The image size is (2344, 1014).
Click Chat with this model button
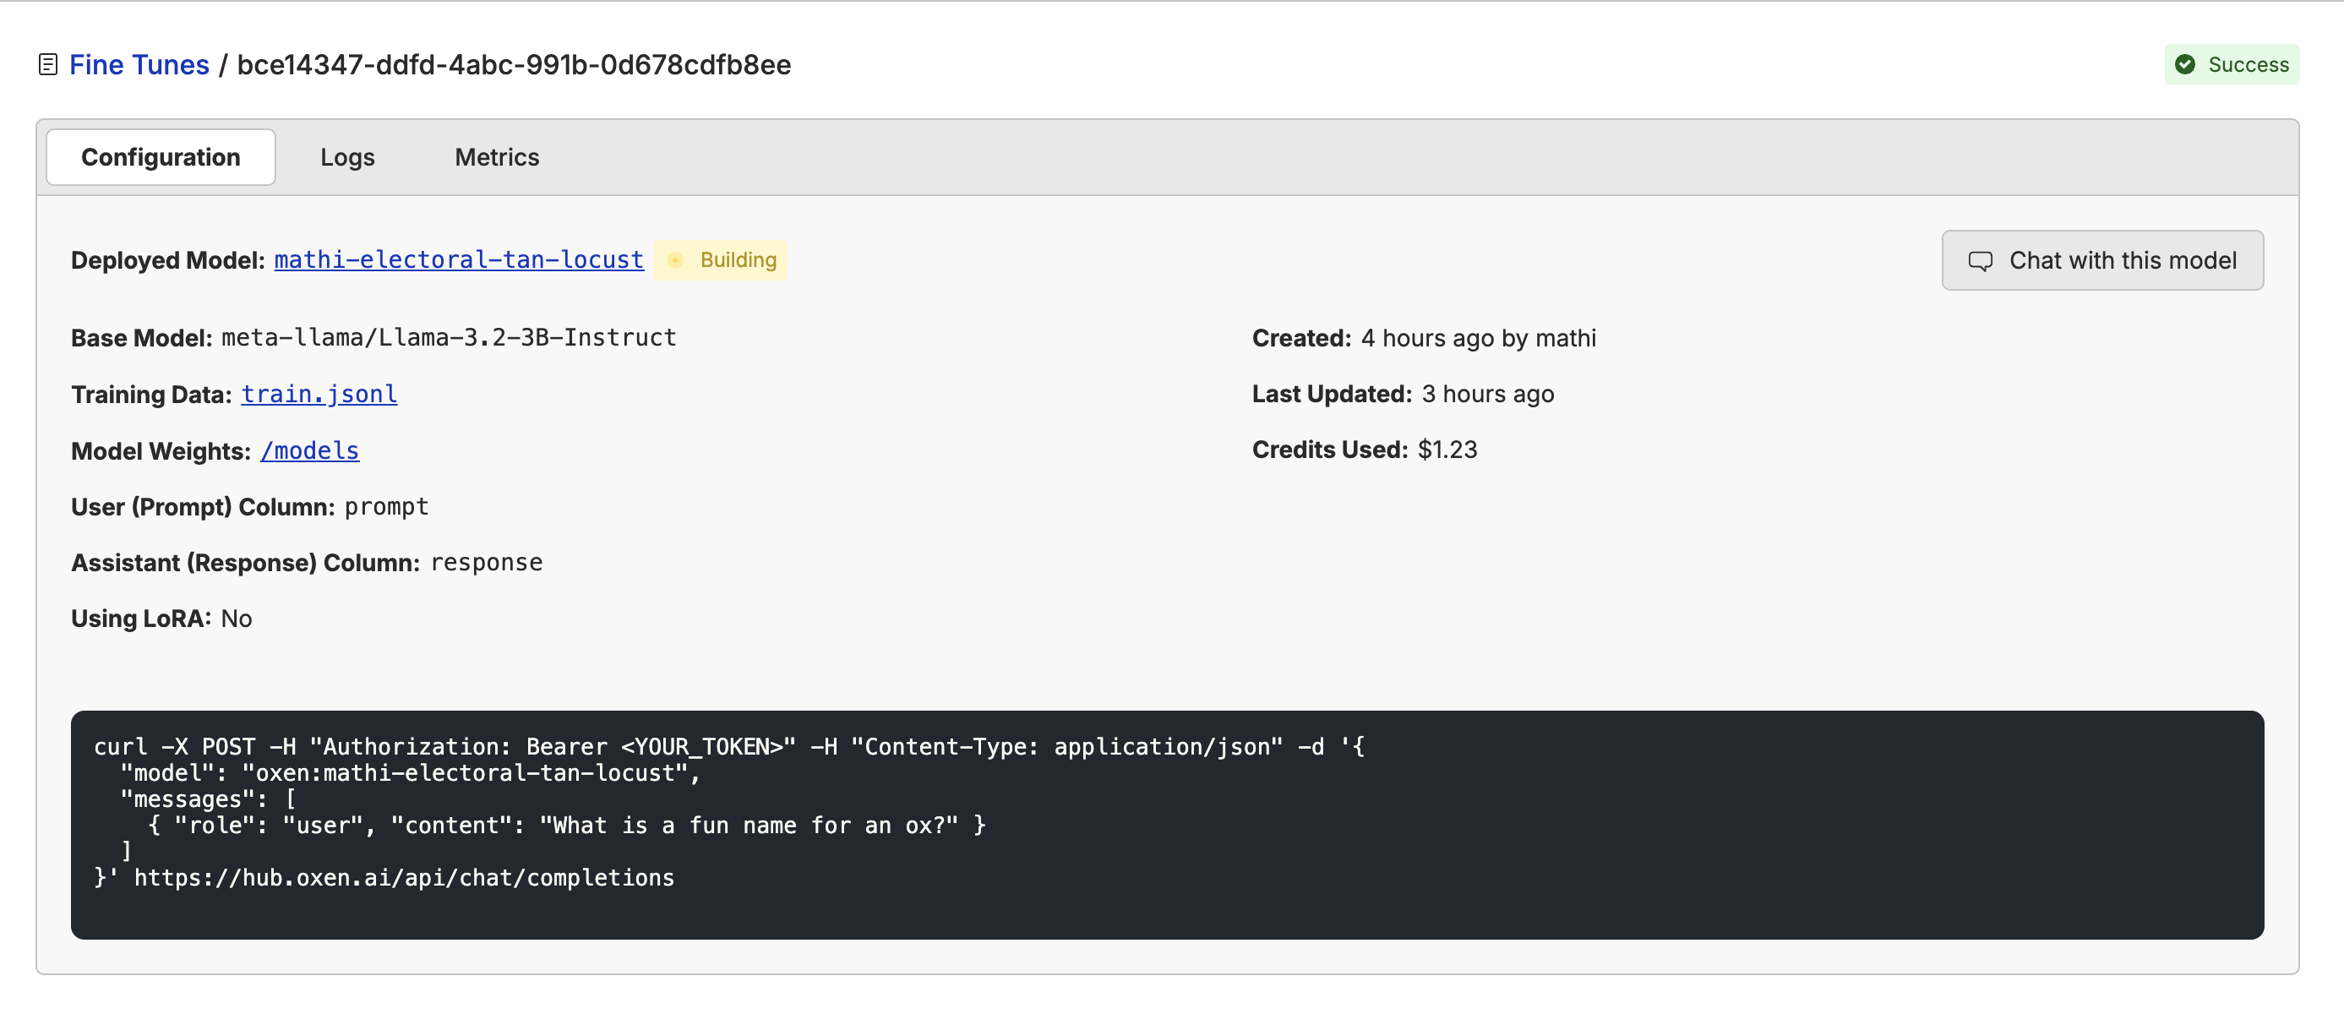pos(2102,260)
